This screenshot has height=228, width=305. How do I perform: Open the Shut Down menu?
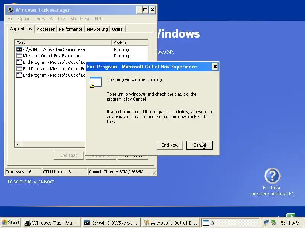pyautogui.click(x=80, y=19)
